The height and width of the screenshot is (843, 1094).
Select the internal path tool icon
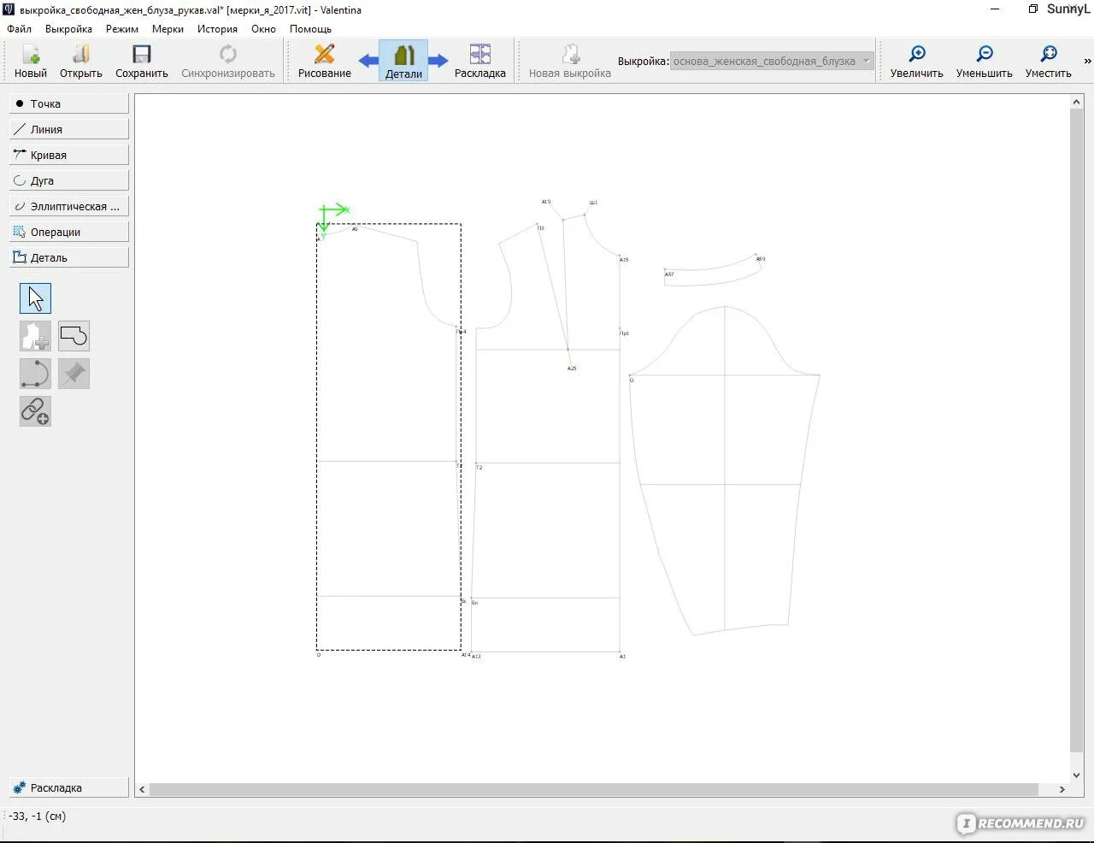(x=74, y=336)
